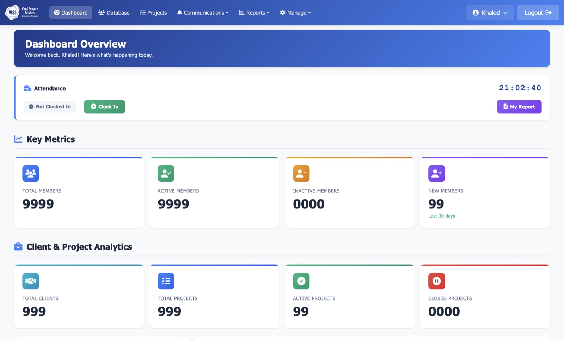
Task: Click the Total Members value 9999
Action: point(38,204)
